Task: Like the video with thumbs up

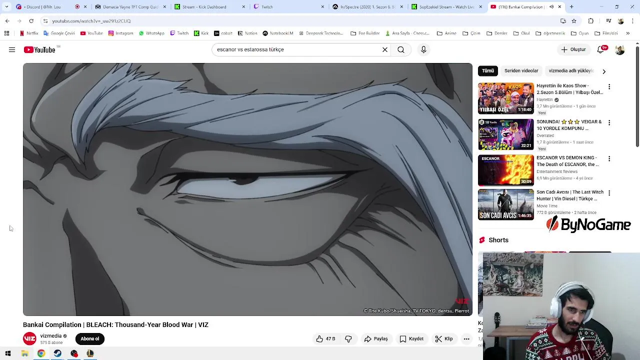Action: pyautogui.click(x=325, y=339)
